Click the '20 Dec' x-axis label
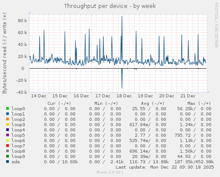This screenshot has width=220, height=177. (166, 96)
